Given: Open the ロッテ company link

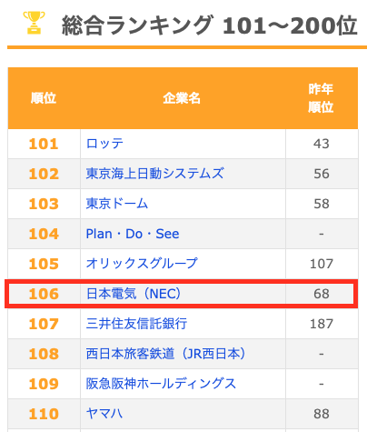Looking at the screenshot, I should pyautogui.click(x=104, y=144).
